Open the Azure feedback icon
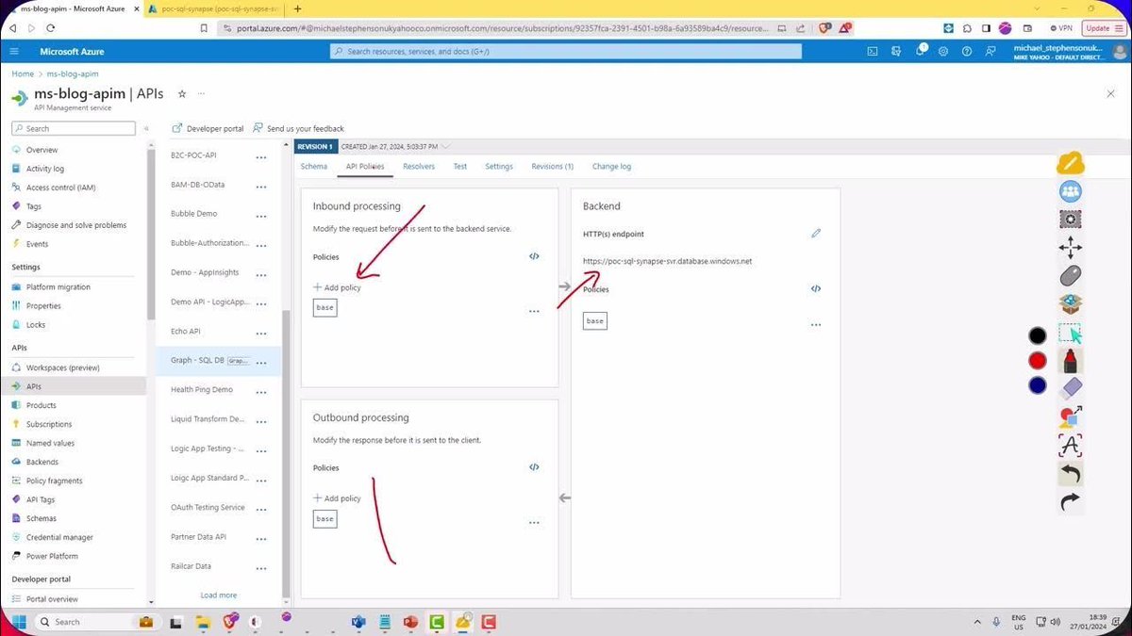Viewport: 1132px width, 636px height. click(x=990, y=51)
